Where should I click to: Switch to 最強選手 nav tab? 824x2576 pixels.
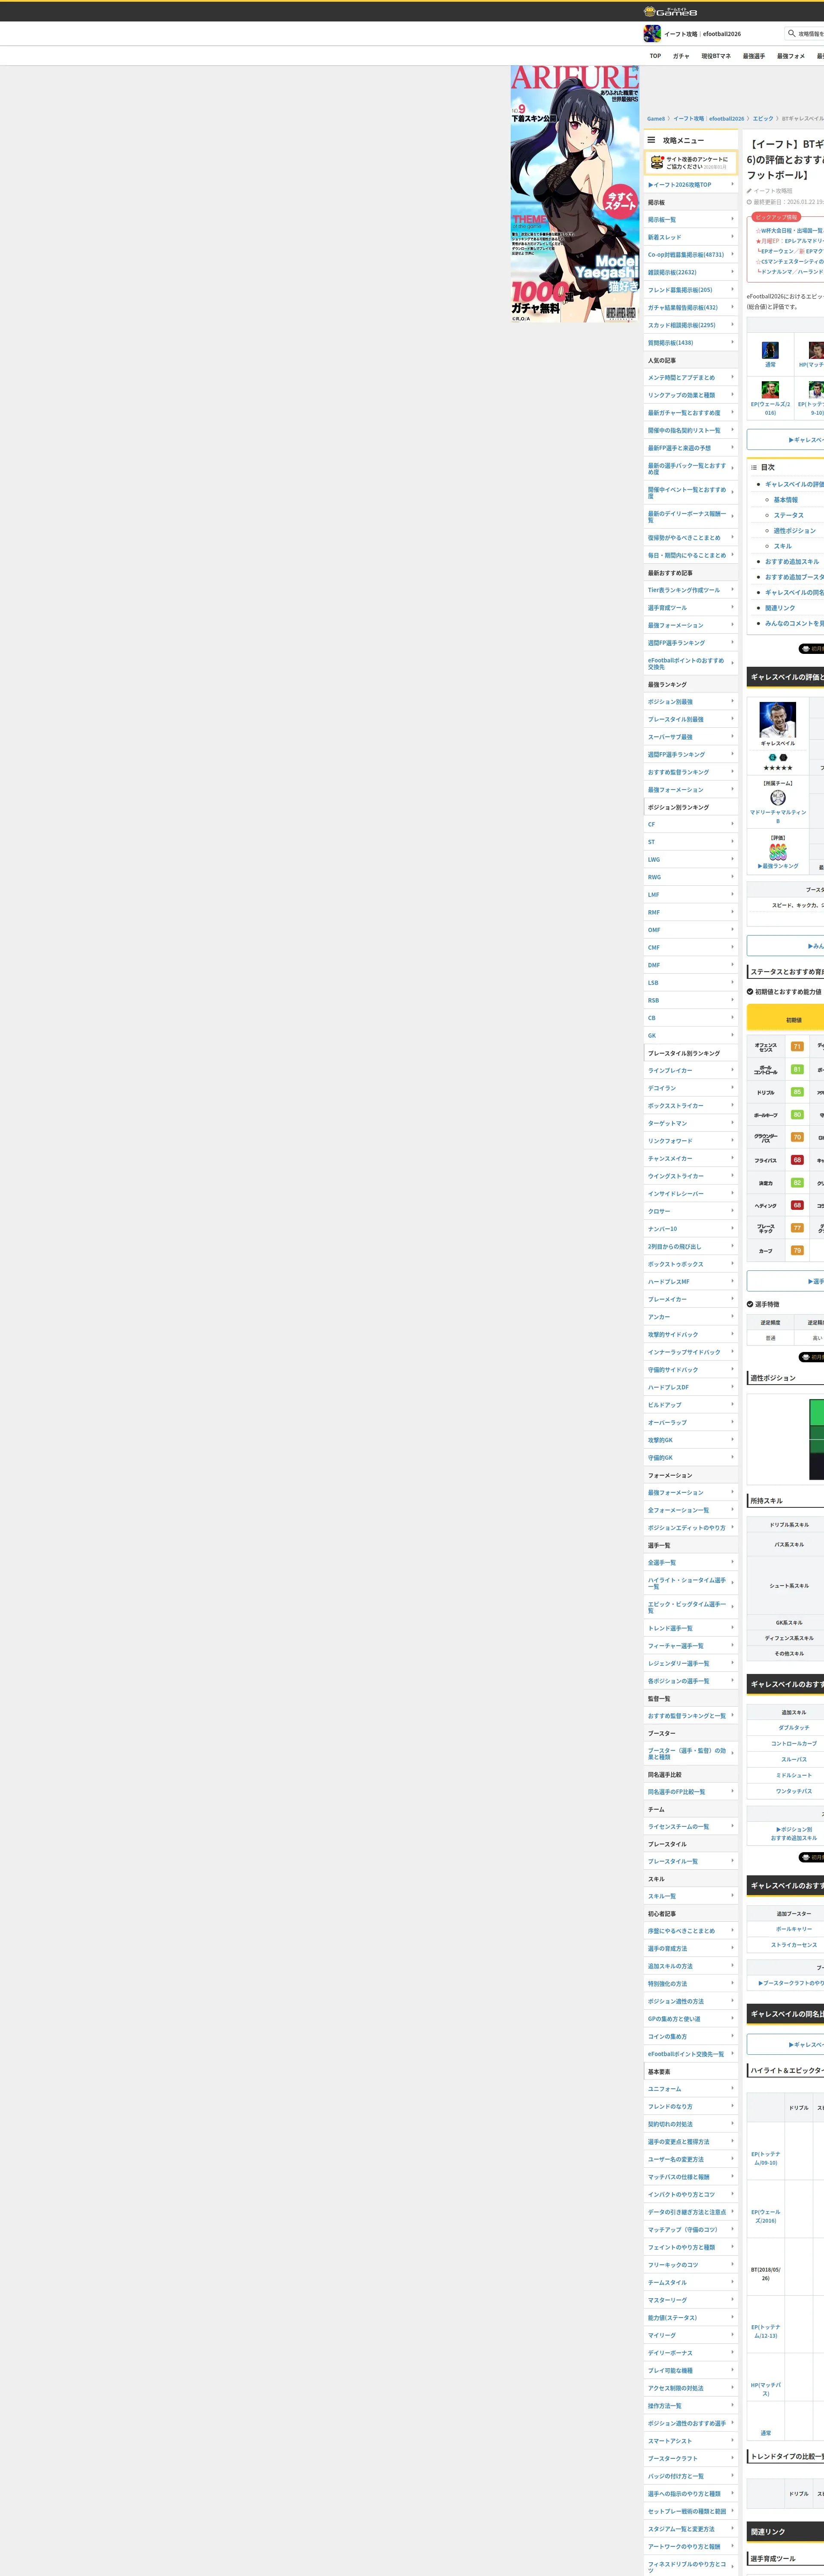click(753, 56)
